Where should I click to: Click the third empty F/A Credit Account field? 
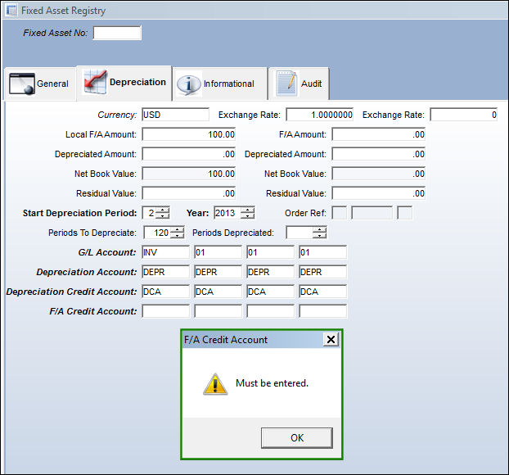click(x=270, y=311)
